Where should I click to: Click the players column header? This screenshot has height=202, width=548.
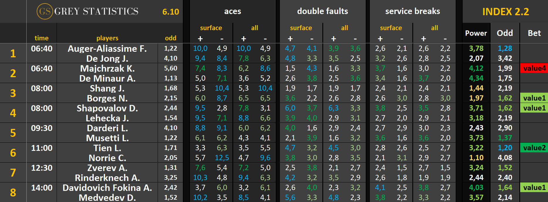point(107,38)
